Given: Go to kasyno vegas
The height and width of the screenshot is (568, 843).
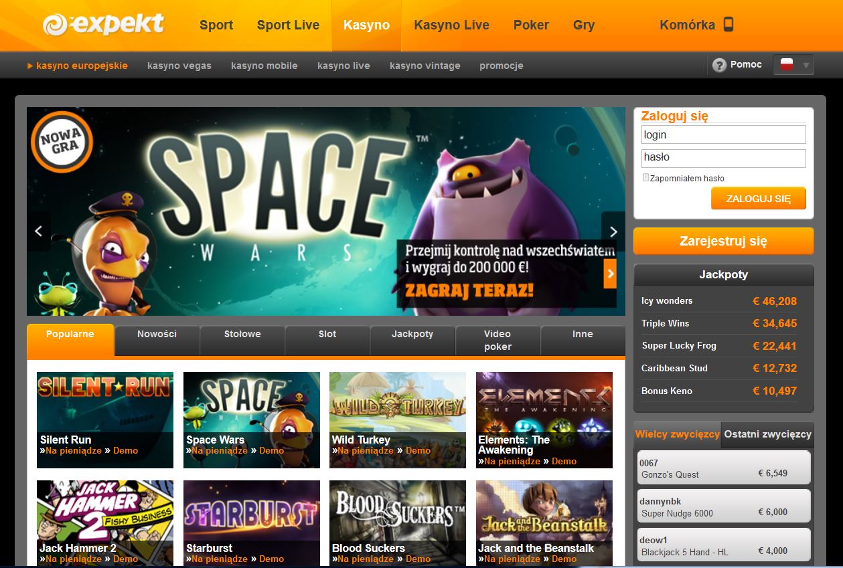Looking at the screenshot, I should (x=179, y=66).
